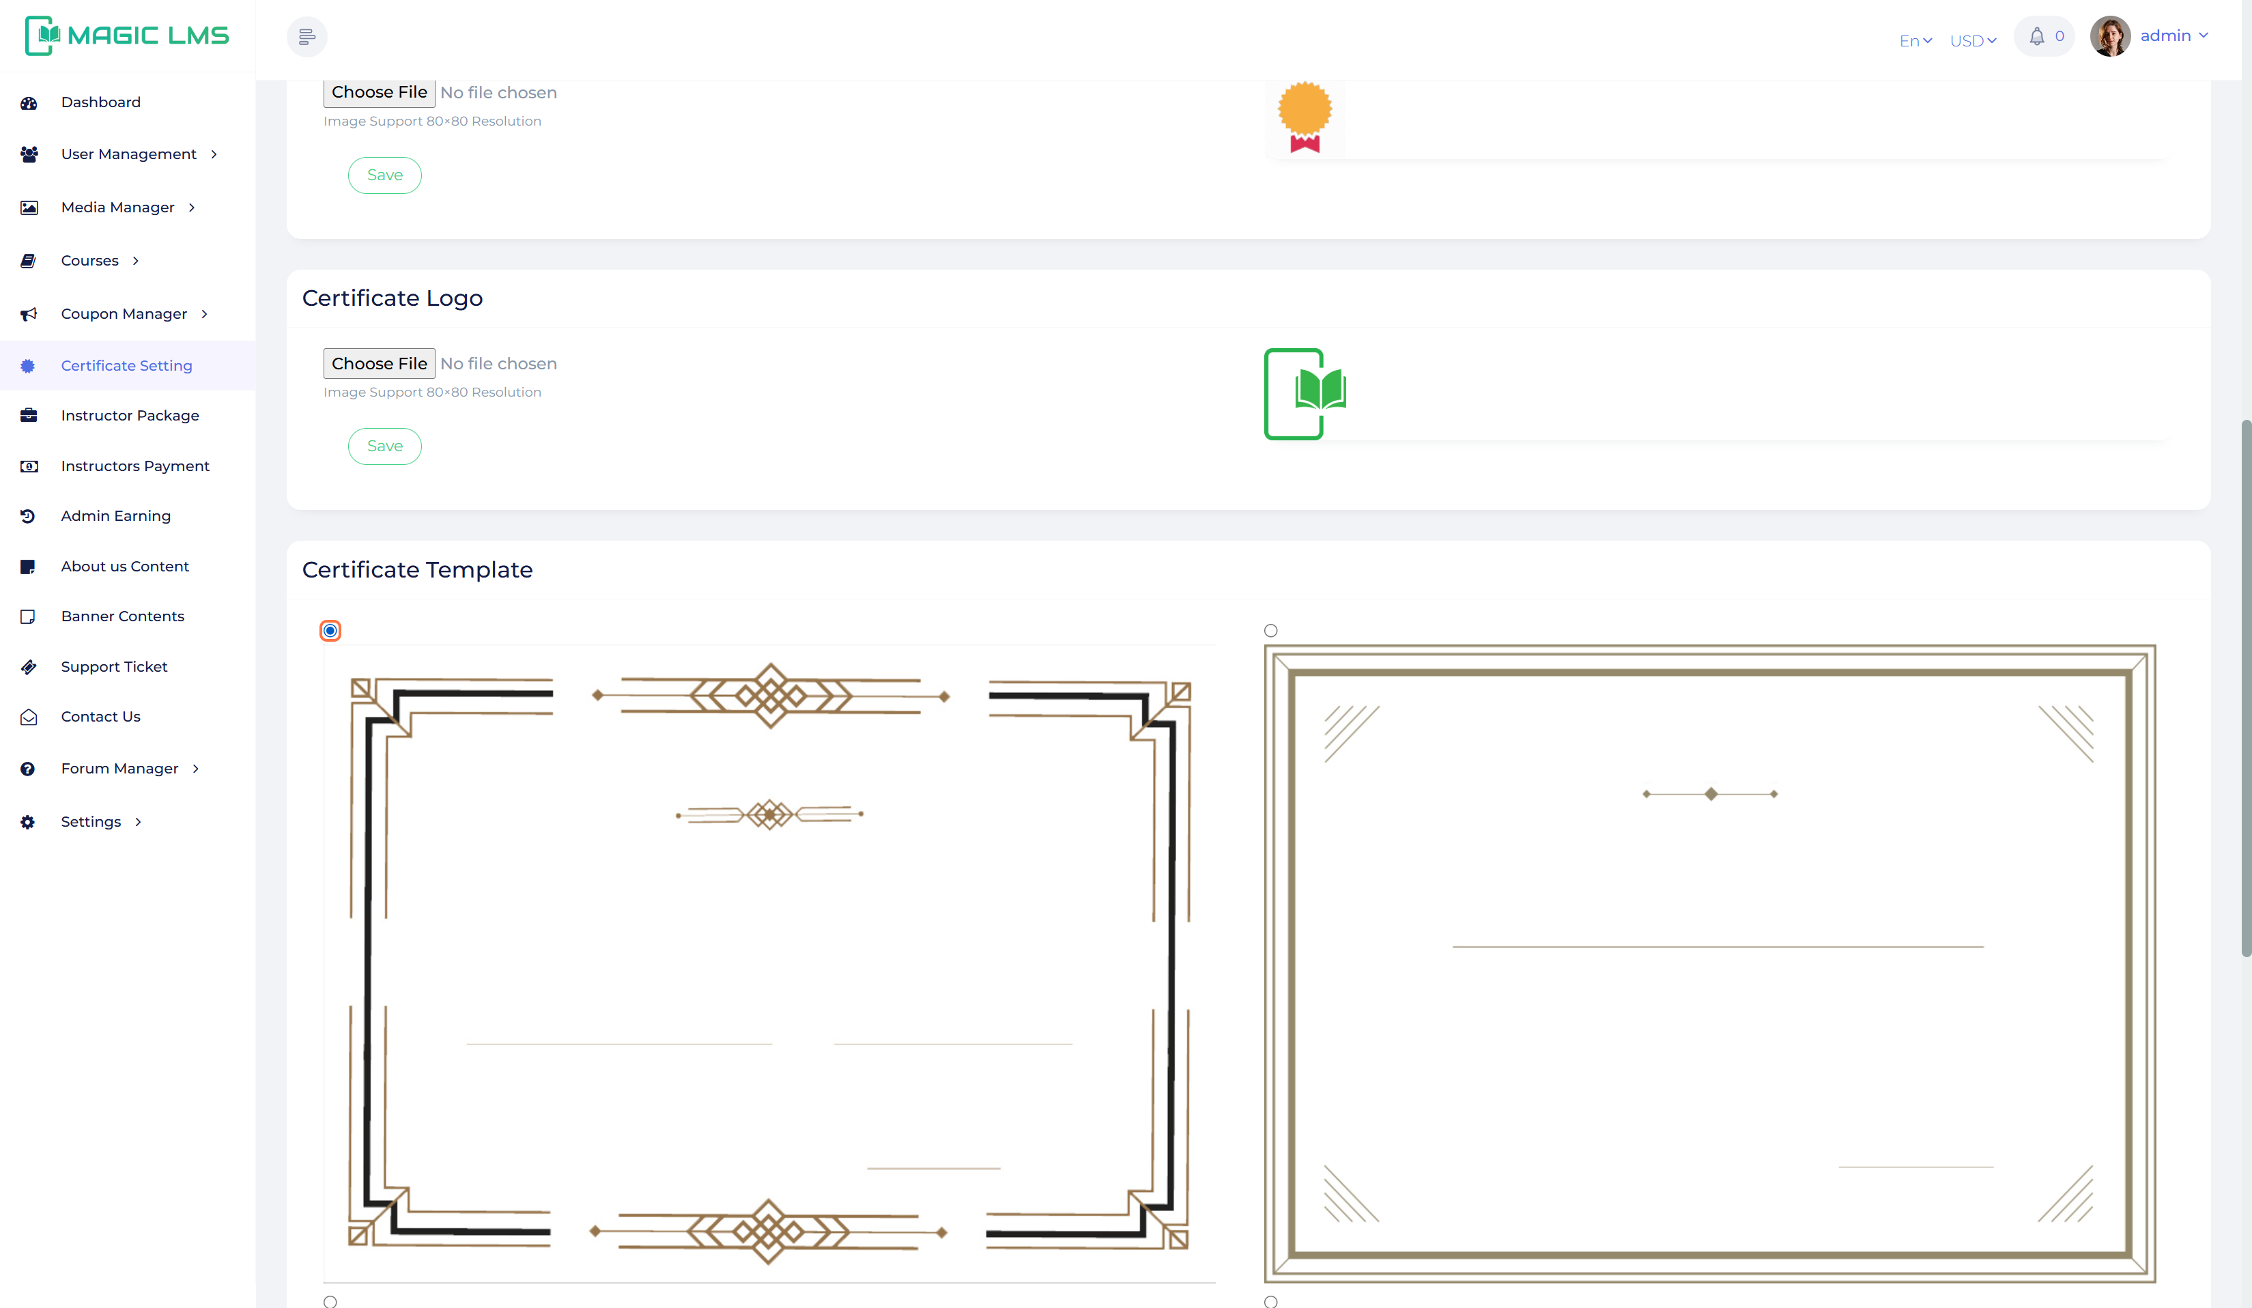
Task: Open Admin Earning menu item
Action: tap(128, 516)
